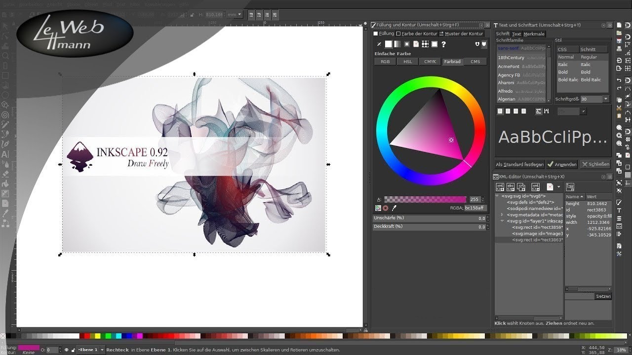632x355 pixels.
Task: Toggle the width-height lock icon
Action: [192, 15]
